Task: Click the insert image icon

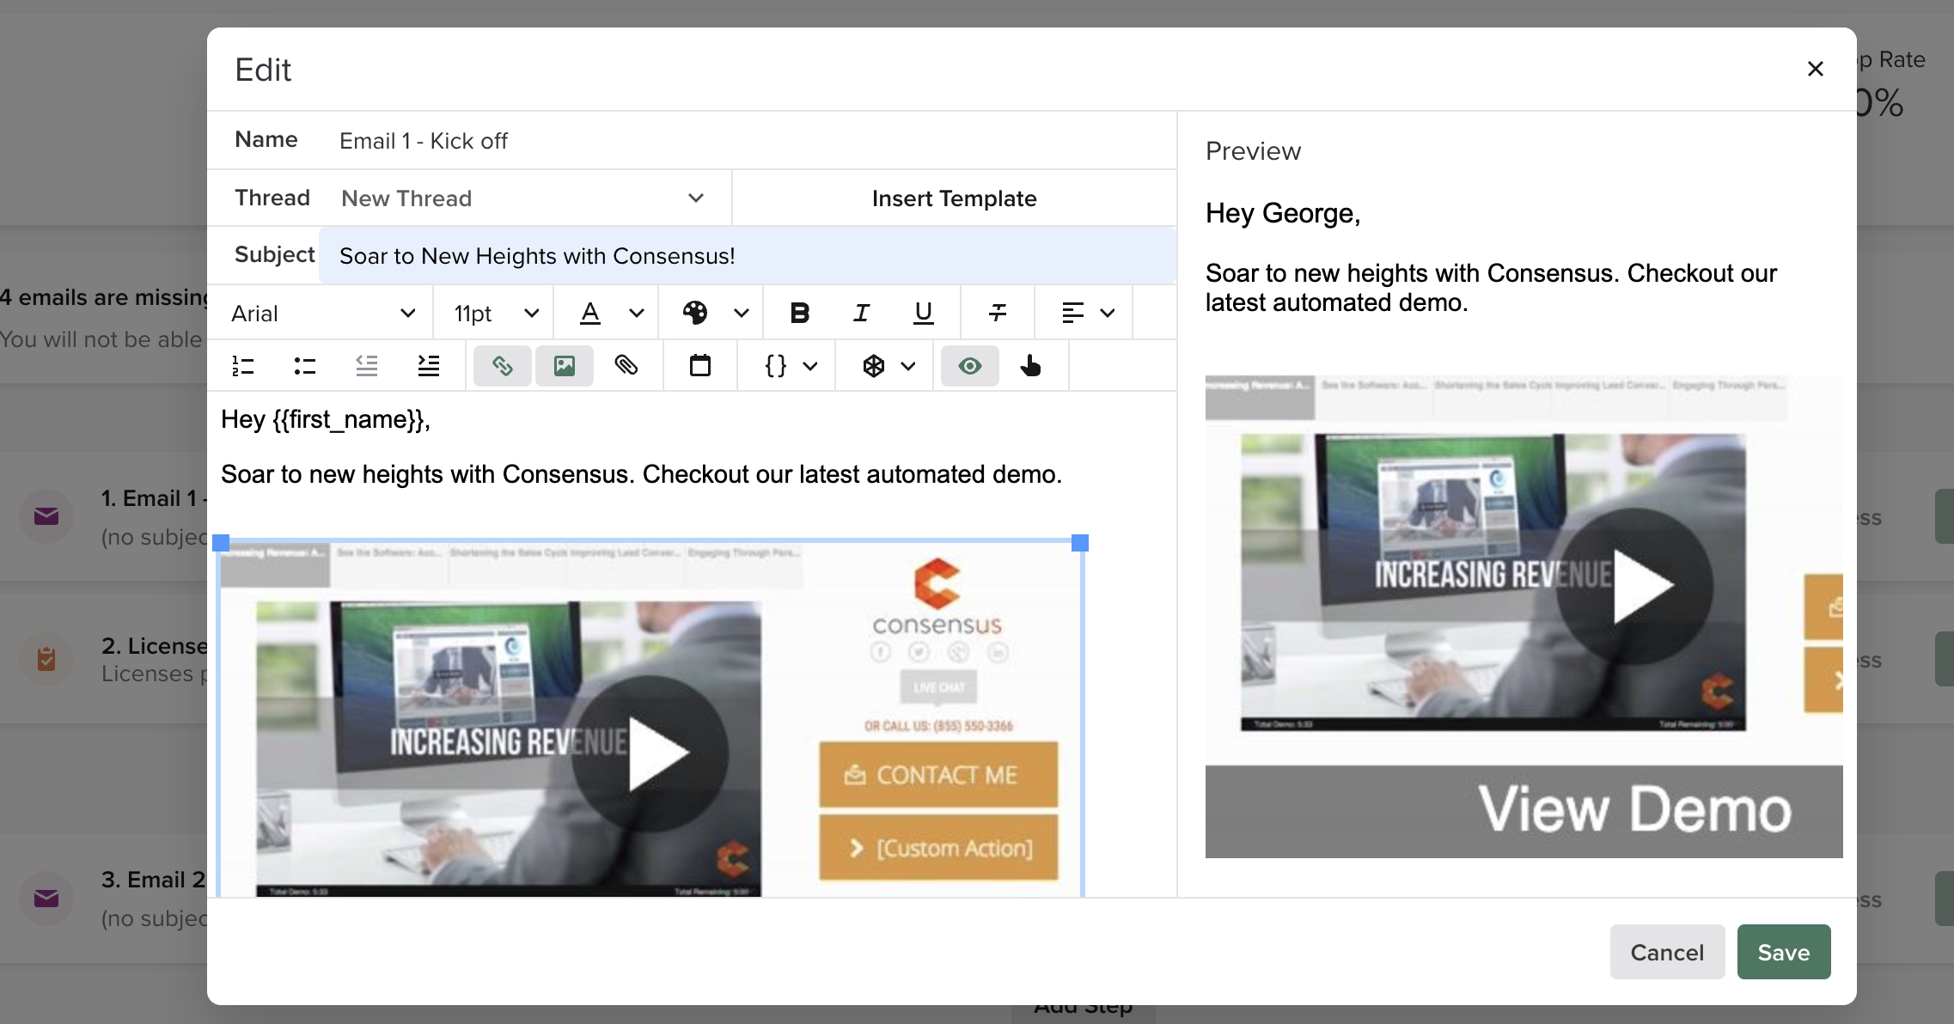Action: tap(565, 367)
